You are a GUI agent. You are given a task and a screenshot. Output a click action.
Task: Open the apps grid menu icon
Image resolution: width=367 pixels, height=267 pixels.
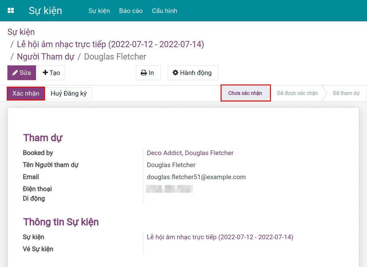(x=11, y=11)
